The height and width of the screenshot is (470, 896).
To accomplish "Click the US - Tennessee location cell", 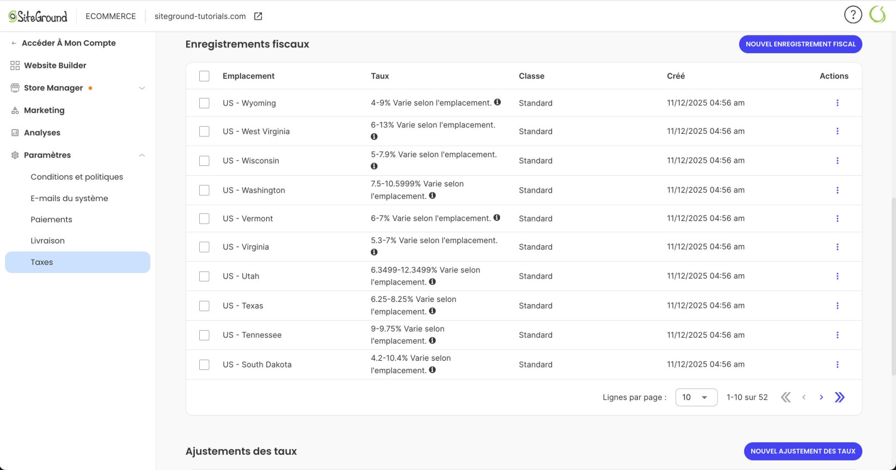I will tap(252, 335).
